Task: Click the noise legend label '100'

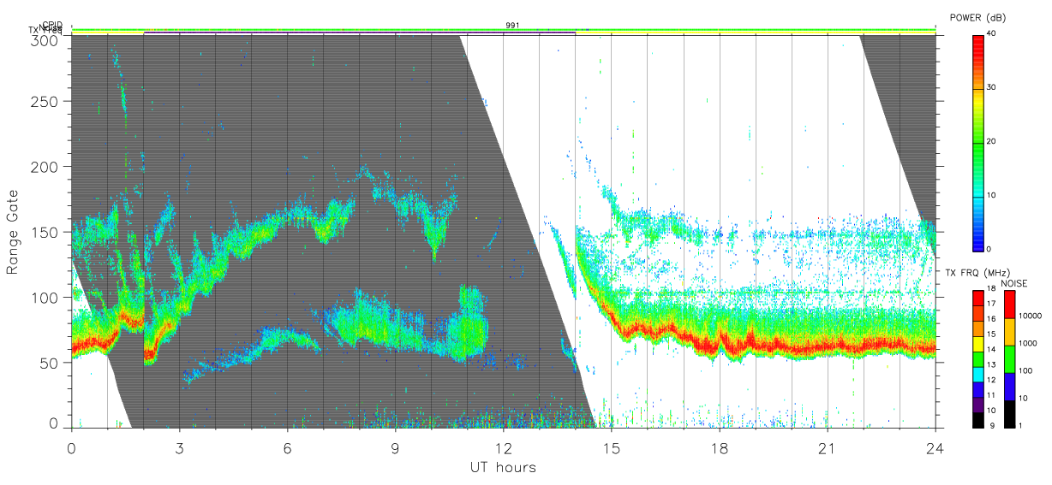Action: [1027, 371]
